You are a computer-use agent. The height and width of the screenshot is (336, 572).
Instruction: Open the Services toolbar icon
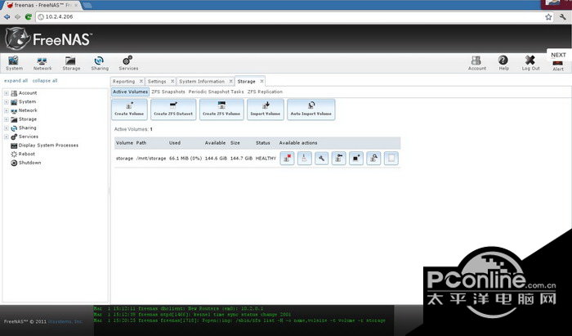(x=128, y=63)
